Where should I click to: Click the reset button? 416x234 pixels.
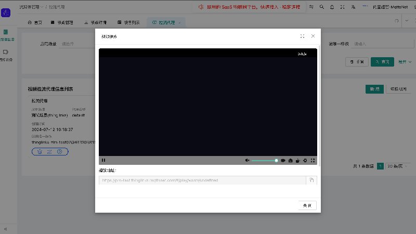[x=357, y=62]
